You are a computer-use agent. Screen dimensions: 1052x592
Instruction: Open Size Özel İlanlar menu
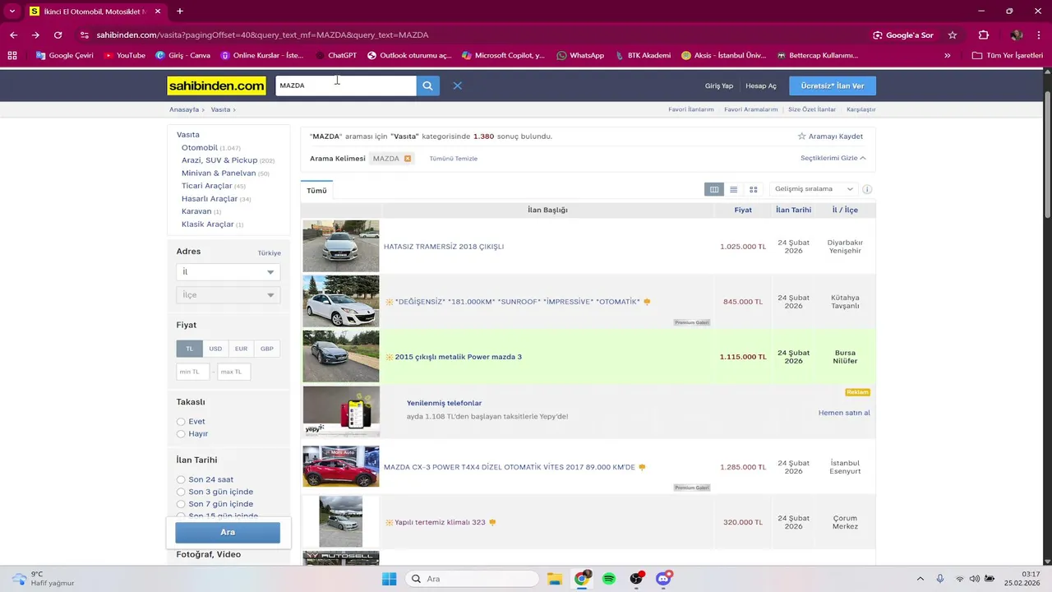point(812,109)
